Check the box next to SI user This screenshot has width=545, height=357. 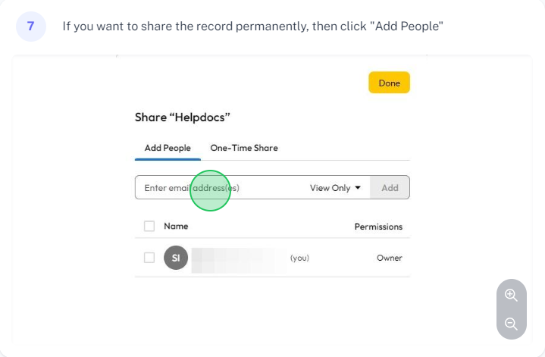(149, 258)
